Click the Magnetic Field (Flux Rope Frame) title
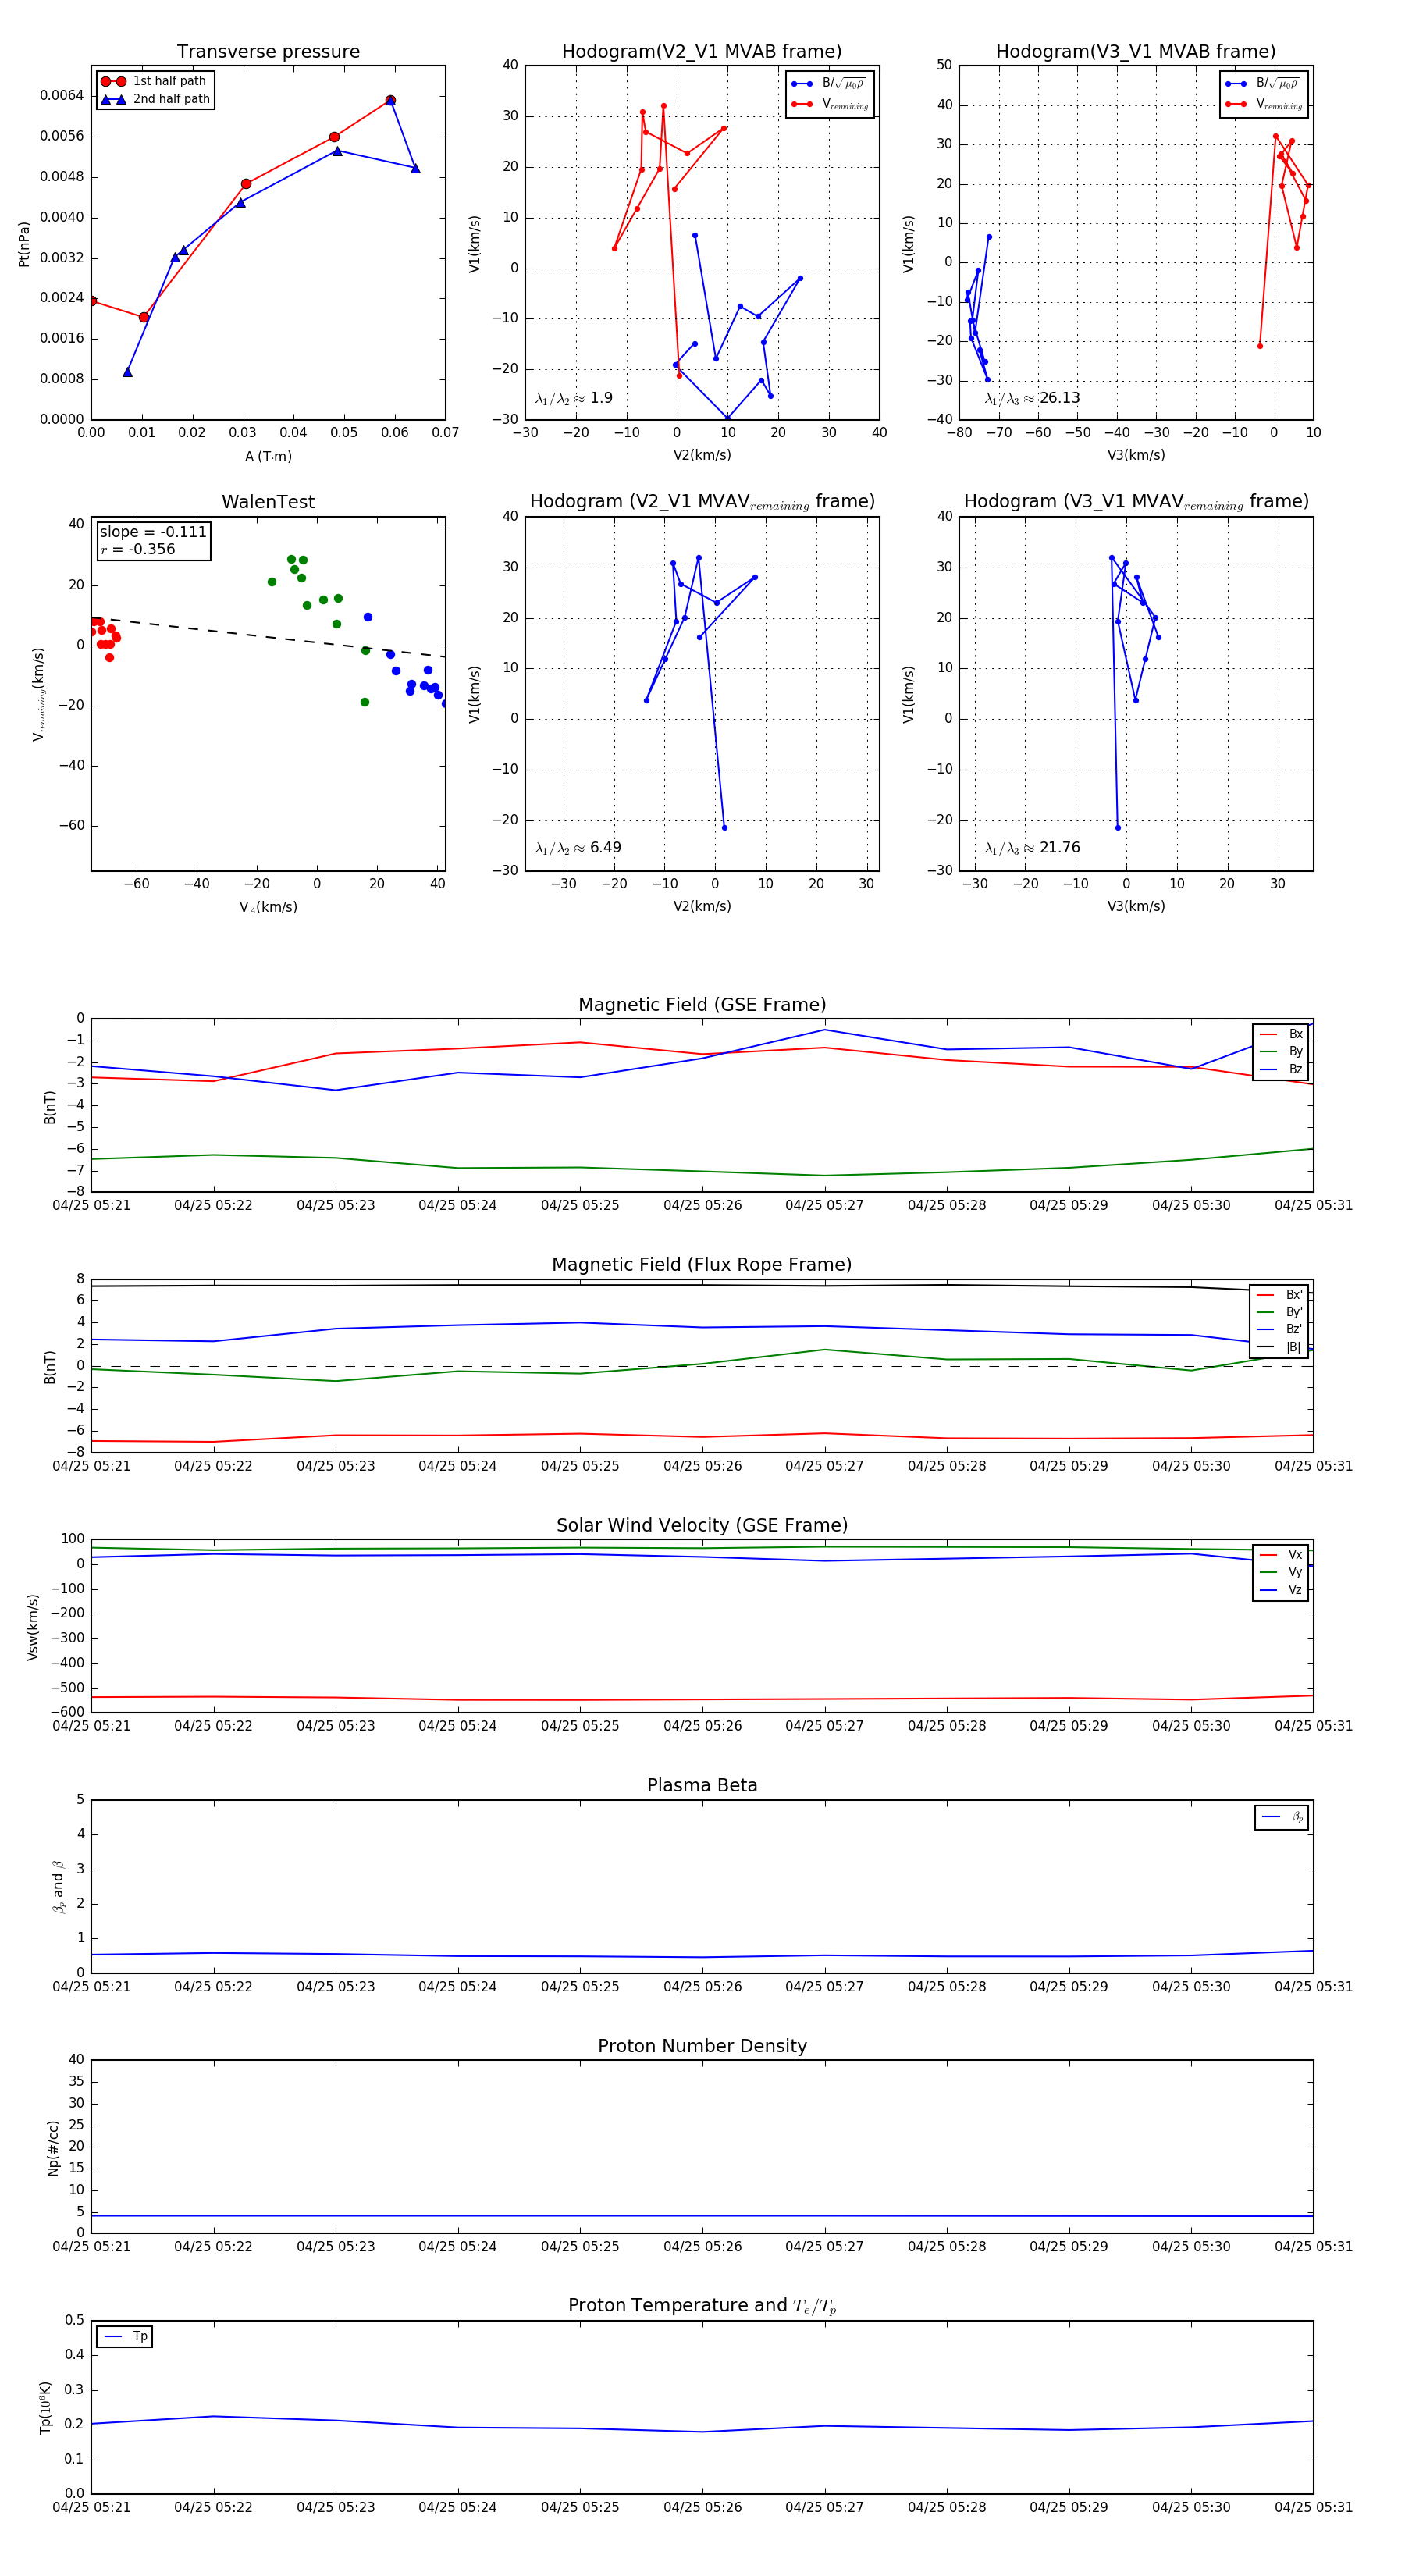1405x2576 pixels. point(702,1265)
